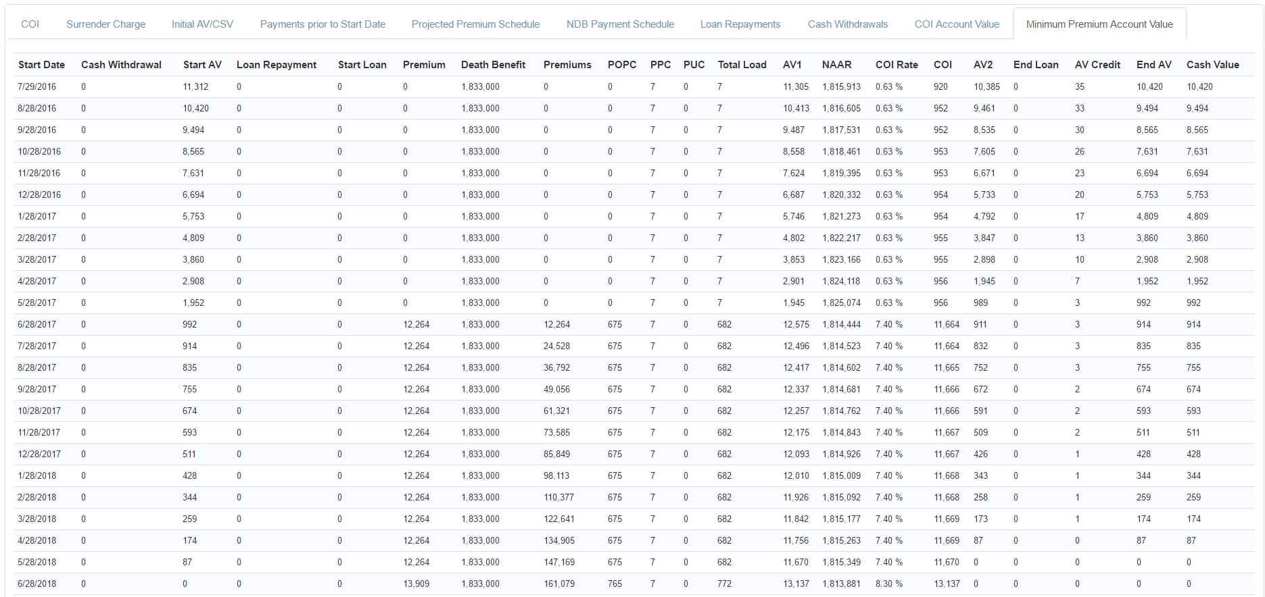Viewport: 1265px width, 597px height.
Task: Switch to the Surrender Charge tab
Action: click(105, 24)
